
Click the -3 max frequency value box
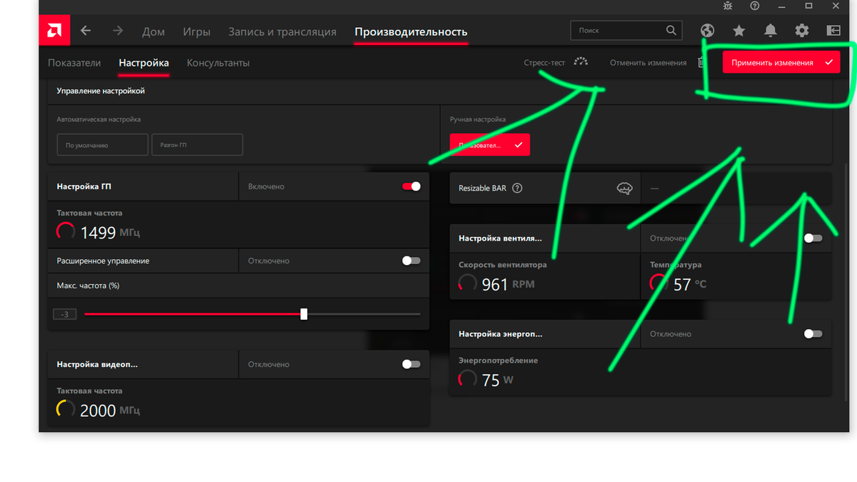point(64,314)
